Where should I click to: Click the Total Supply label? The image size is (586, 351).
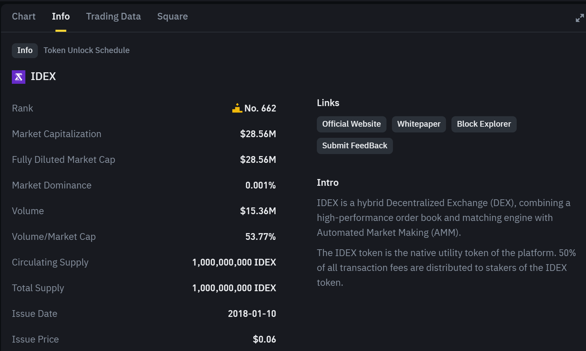coord(38,288)
